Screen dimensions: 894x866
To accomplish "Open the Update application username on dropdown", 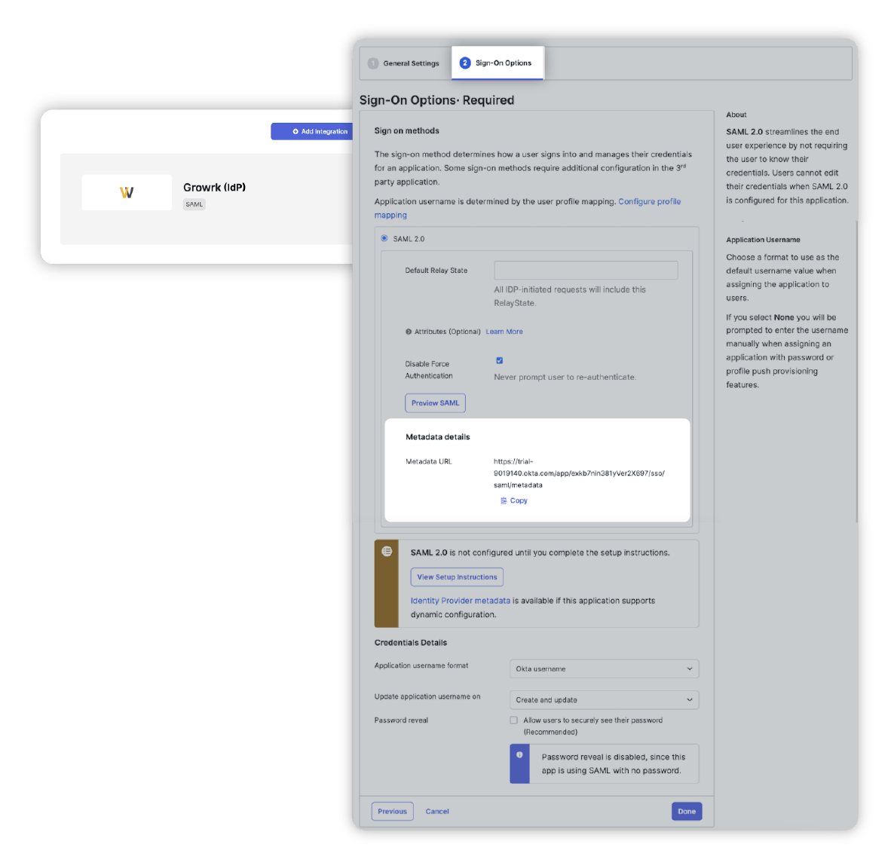I will [603, 699].
